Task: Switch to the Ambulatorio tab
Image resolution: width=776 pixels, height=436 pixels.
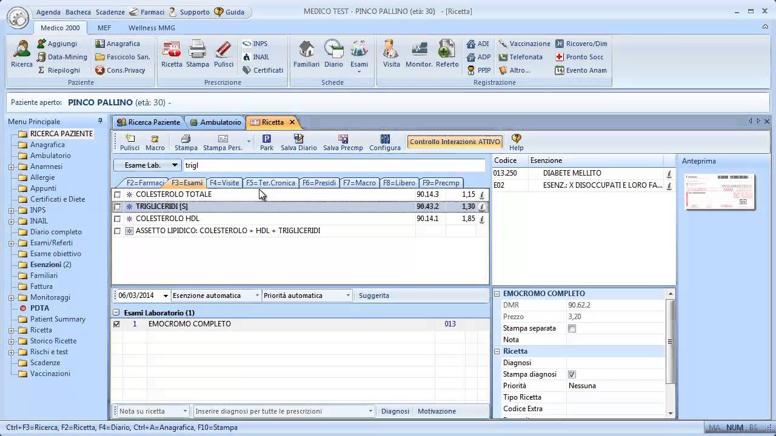Action: pyautogui.click(x=215, y=122)
